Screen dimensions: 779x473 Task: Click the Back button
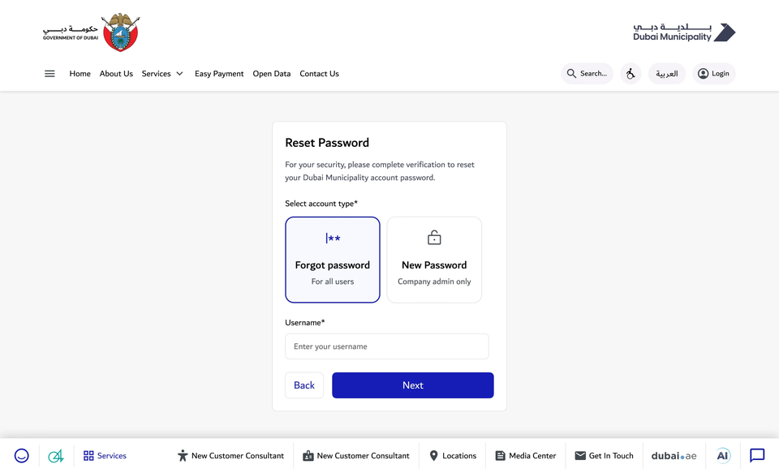point(304,385)
